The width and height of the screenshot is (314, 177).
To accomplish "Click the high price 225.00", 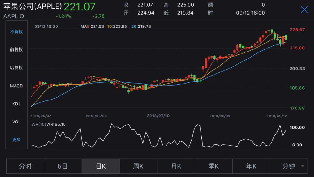I will [x=185, y=5].
